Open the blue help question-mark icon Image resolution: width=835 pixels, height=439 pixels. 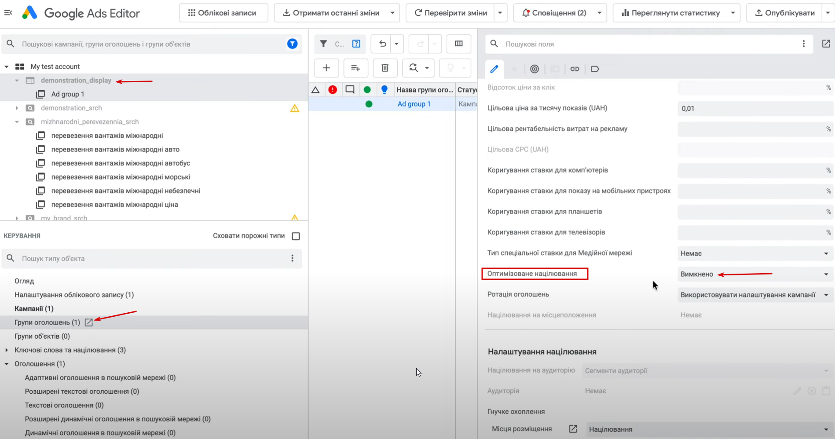[356, 44]
